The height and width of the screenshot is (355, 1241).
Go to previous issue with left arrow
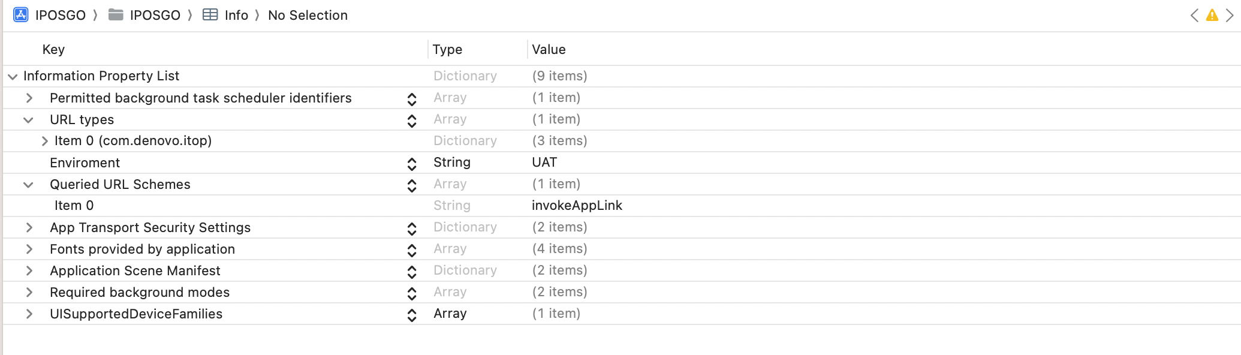(x=1194, y=16)
